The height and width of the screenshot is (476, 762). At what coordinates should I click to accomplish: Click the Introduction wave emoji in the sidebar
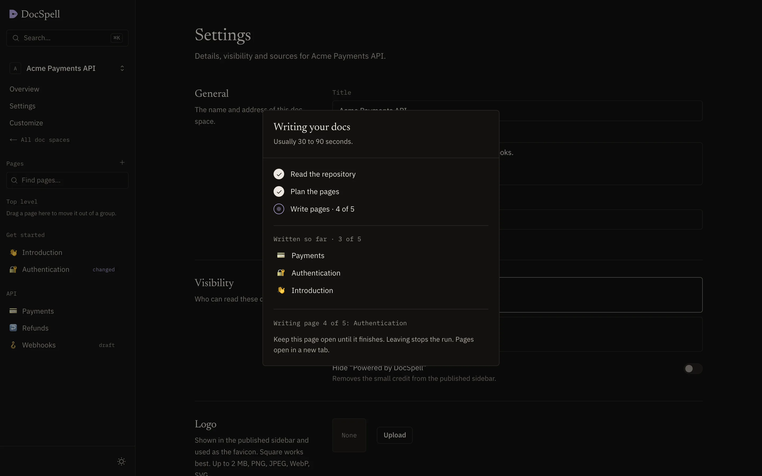13,253
